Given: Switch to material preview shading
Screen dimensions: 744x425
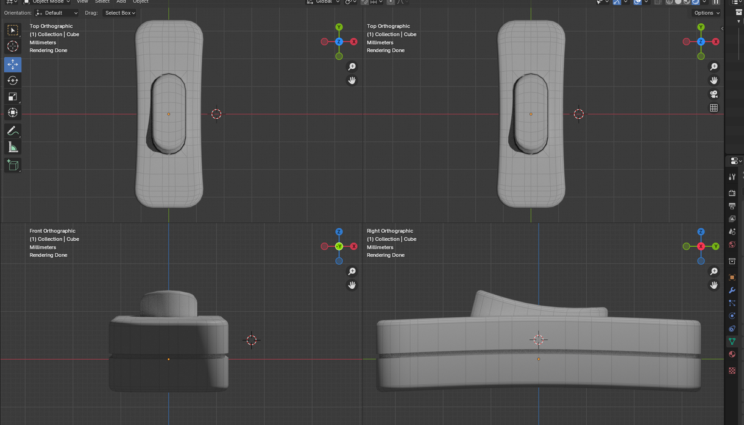Looking at the screenshot, I should (687, 2).
